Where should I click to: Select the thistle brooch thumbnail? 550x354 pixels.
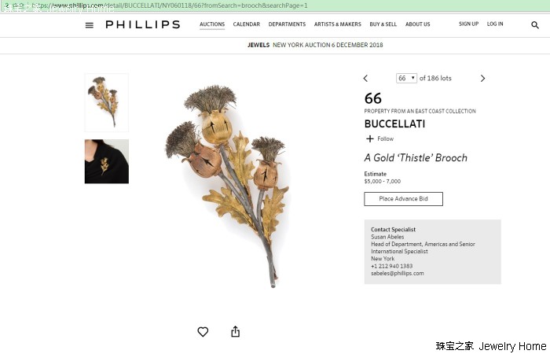[x=107, y=102]
